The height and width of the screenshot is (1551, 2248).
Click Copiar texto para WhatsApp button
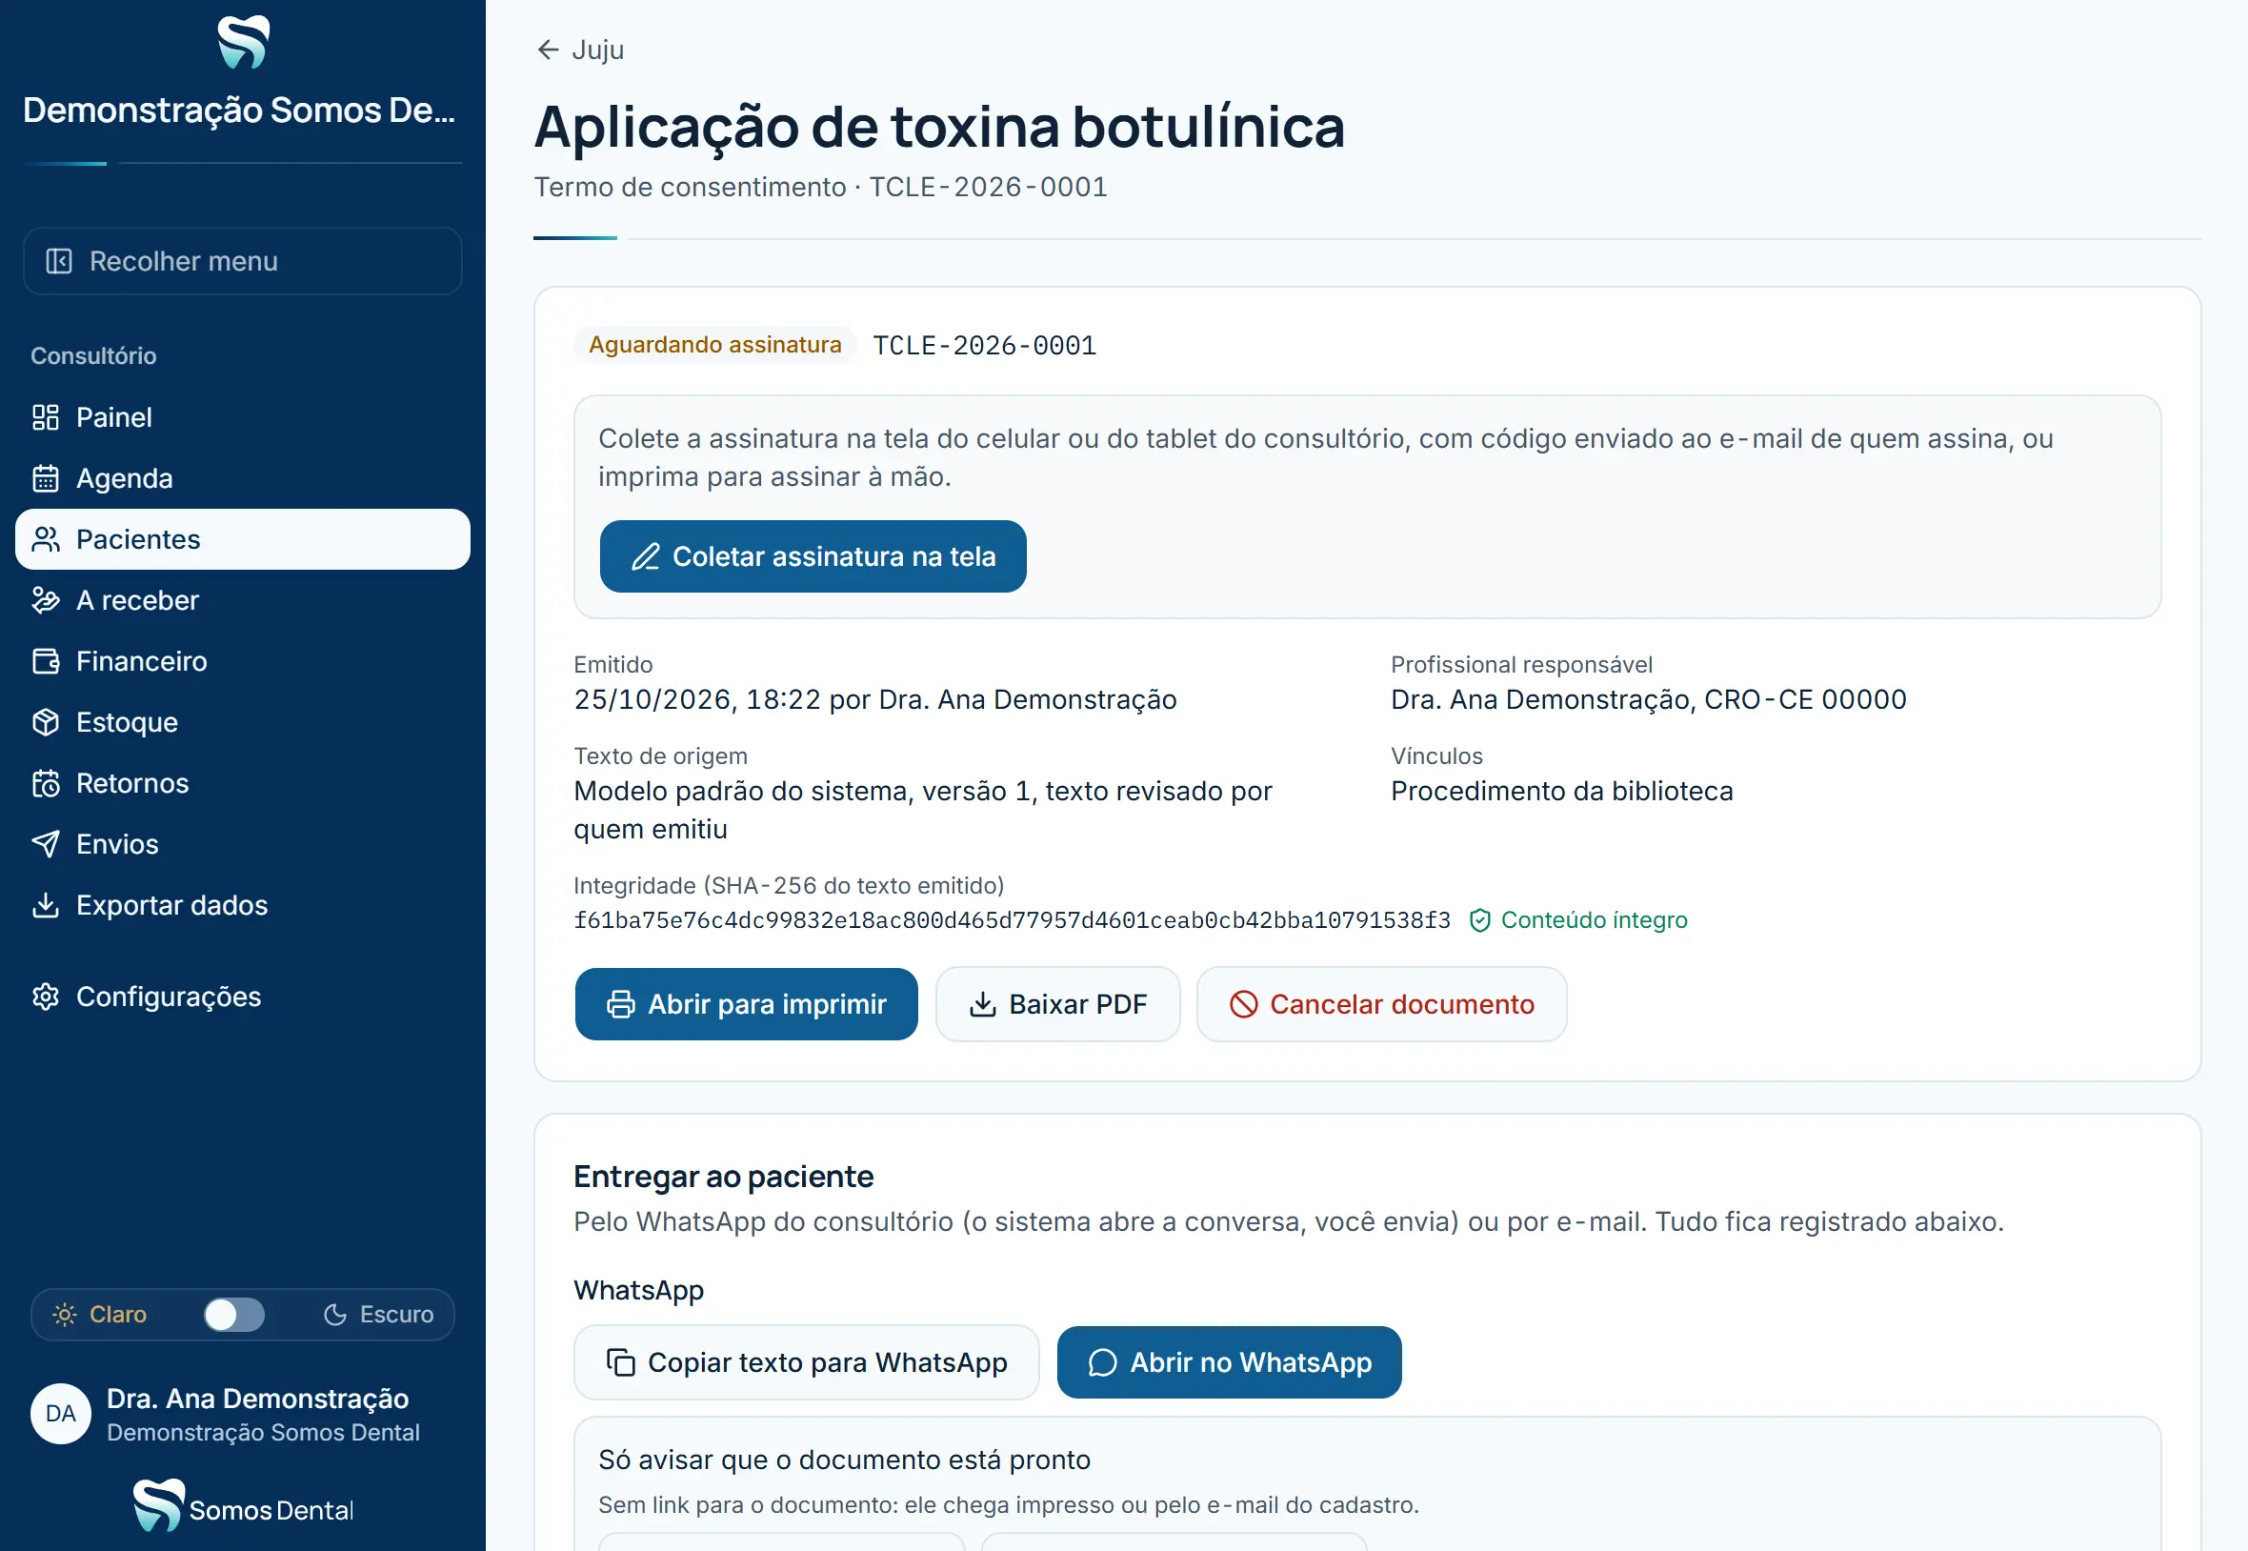806,1362
